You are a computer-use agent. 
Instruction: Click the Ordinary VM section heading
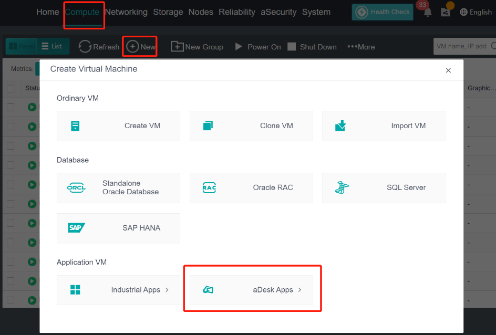[78, 98]
